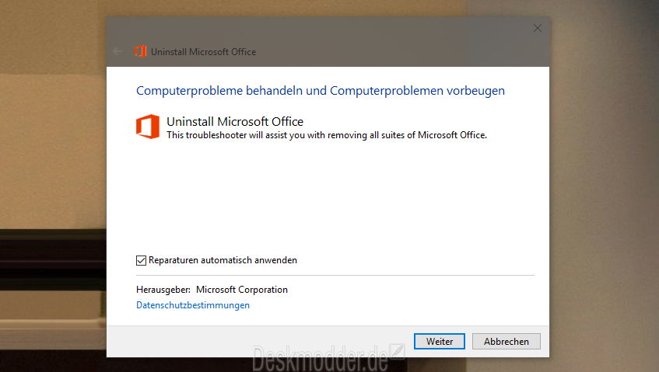
Task: Click the Microsoft Corporation publisher name
Action: pyautogui.click(x=242, y=290)
